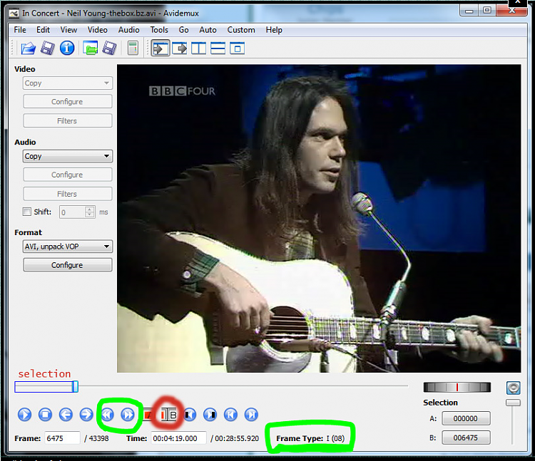This screenshot has height=461, width=535.
Task: Enable the audio Shift checkbox
Action: tap(27, 212)
